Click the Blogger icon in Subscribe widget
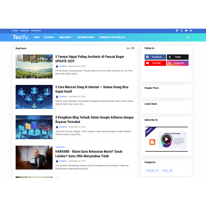Screen dimensions: 206x206 coord(152,142)
